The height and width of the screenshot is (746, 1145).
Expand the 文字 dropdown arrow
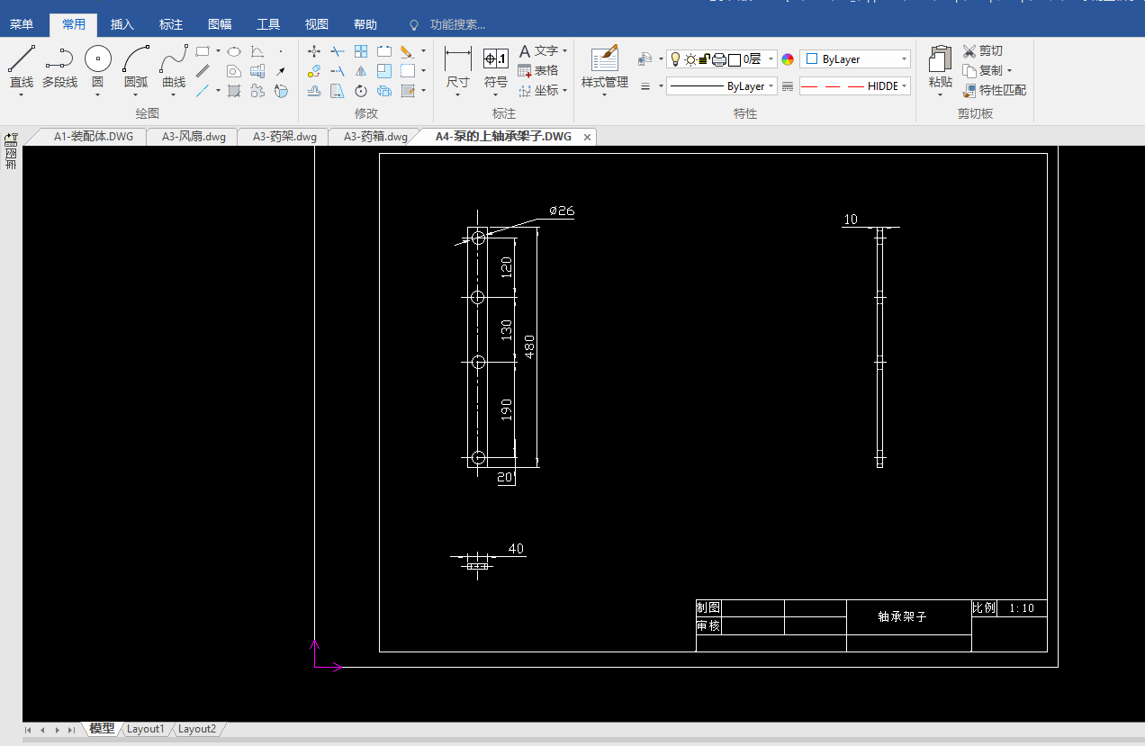coord(564,51)
